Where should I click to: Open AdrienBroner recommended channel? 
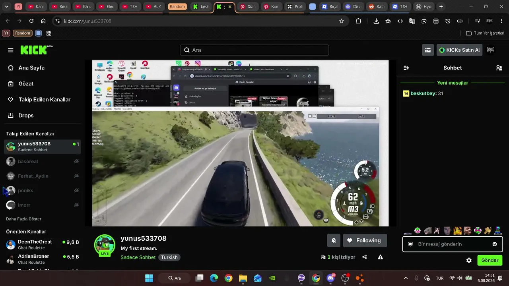tap(43, 259)
